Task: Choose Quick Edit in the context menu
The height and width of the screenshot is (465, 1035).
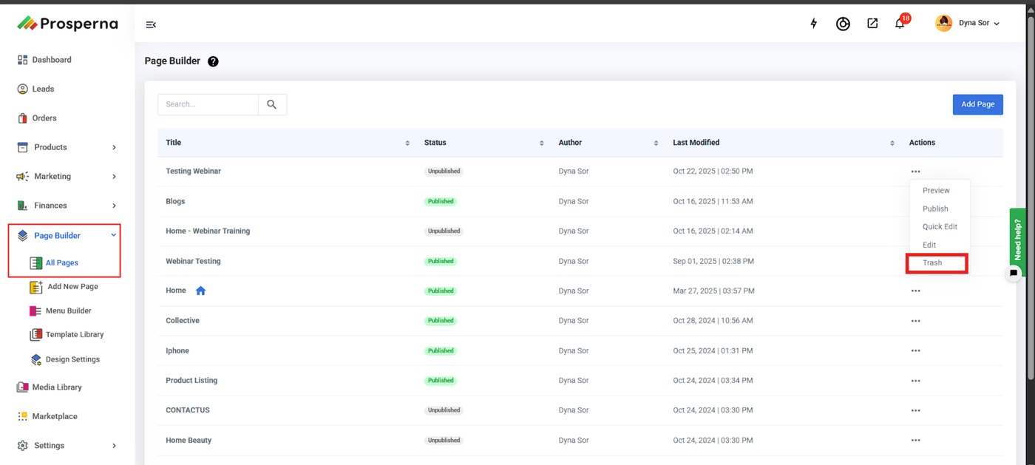Action: coord(940,227)
